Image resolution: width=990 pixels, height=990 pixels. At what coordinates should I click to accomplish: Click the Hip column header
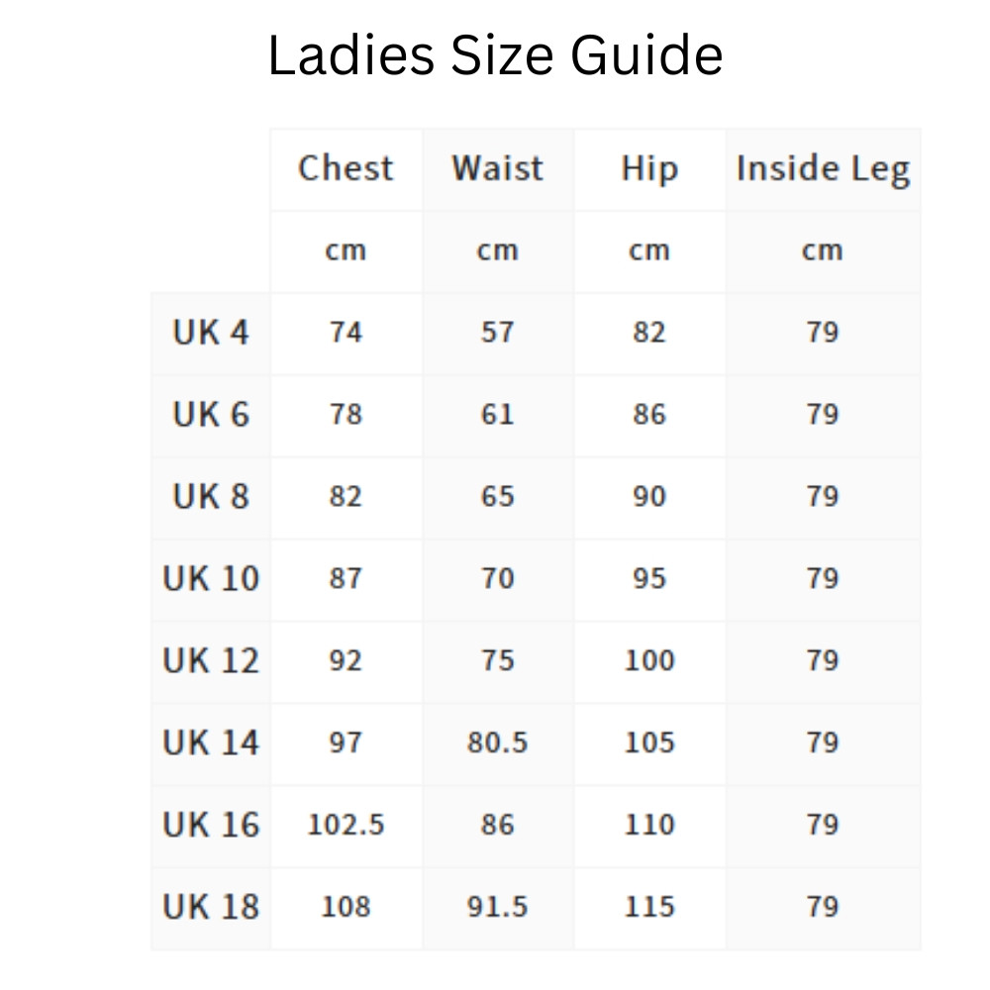coord(649,168)
